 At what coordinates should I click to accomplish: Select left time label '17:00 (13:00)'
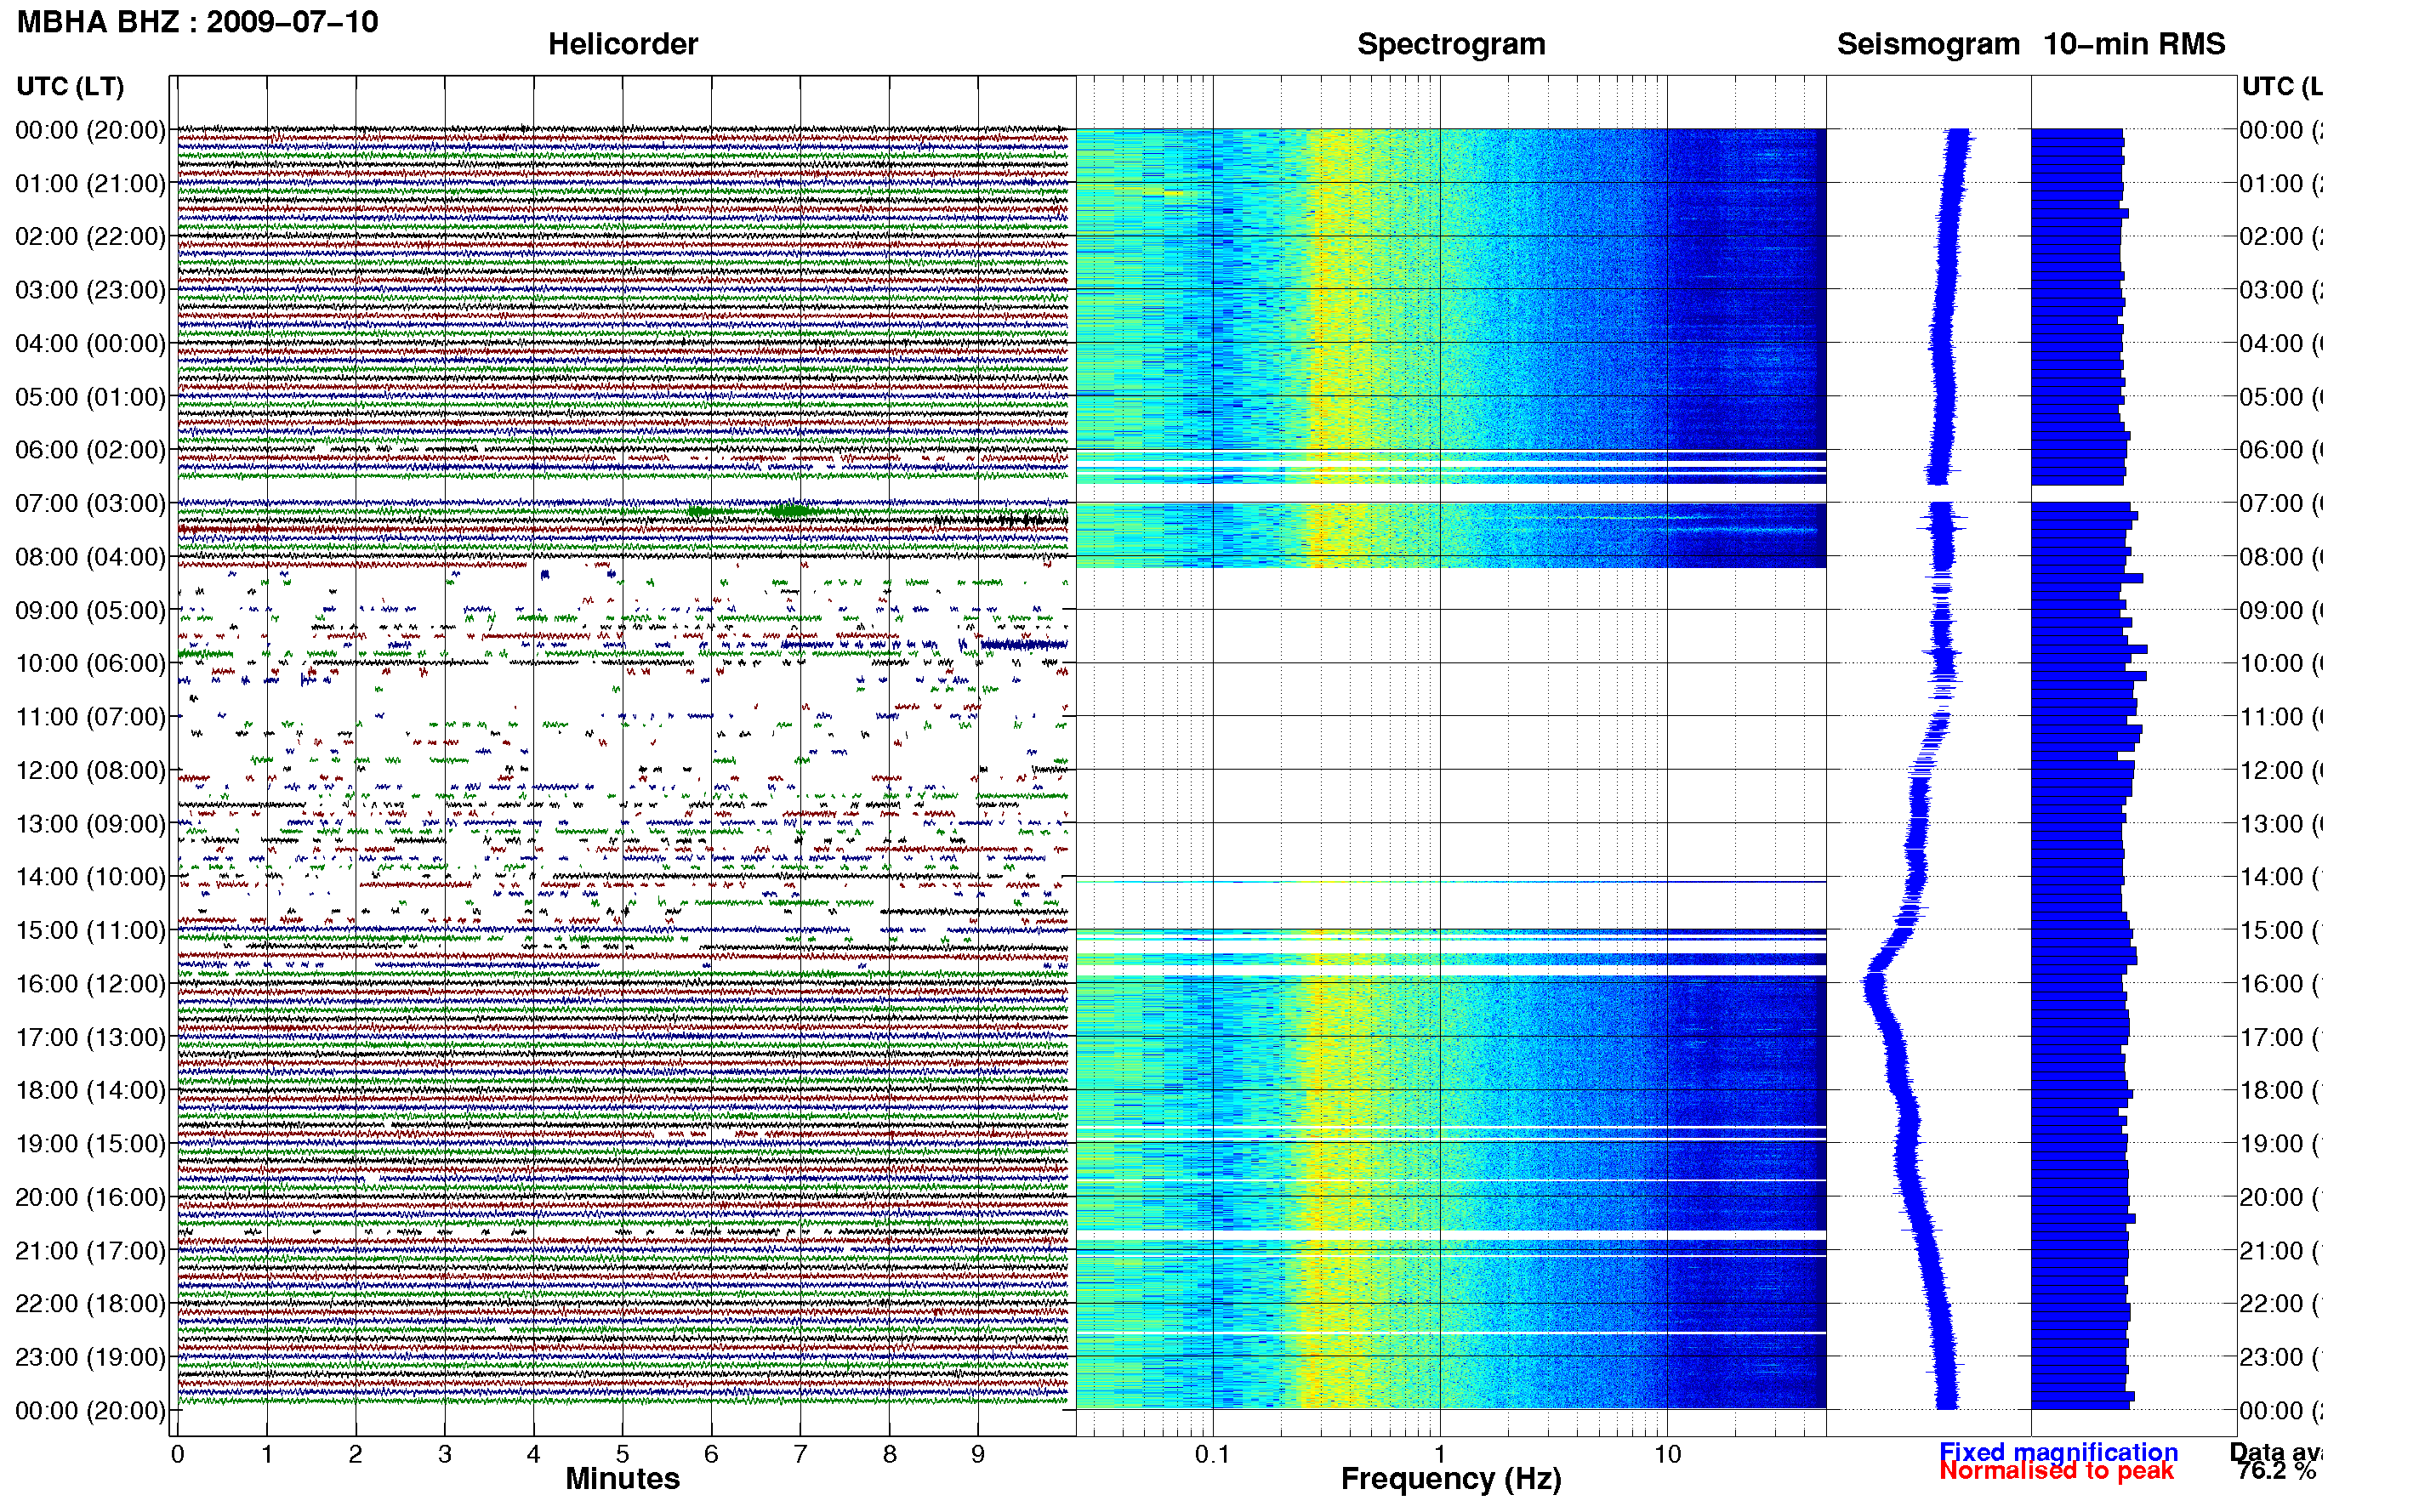click(90, 1037)
